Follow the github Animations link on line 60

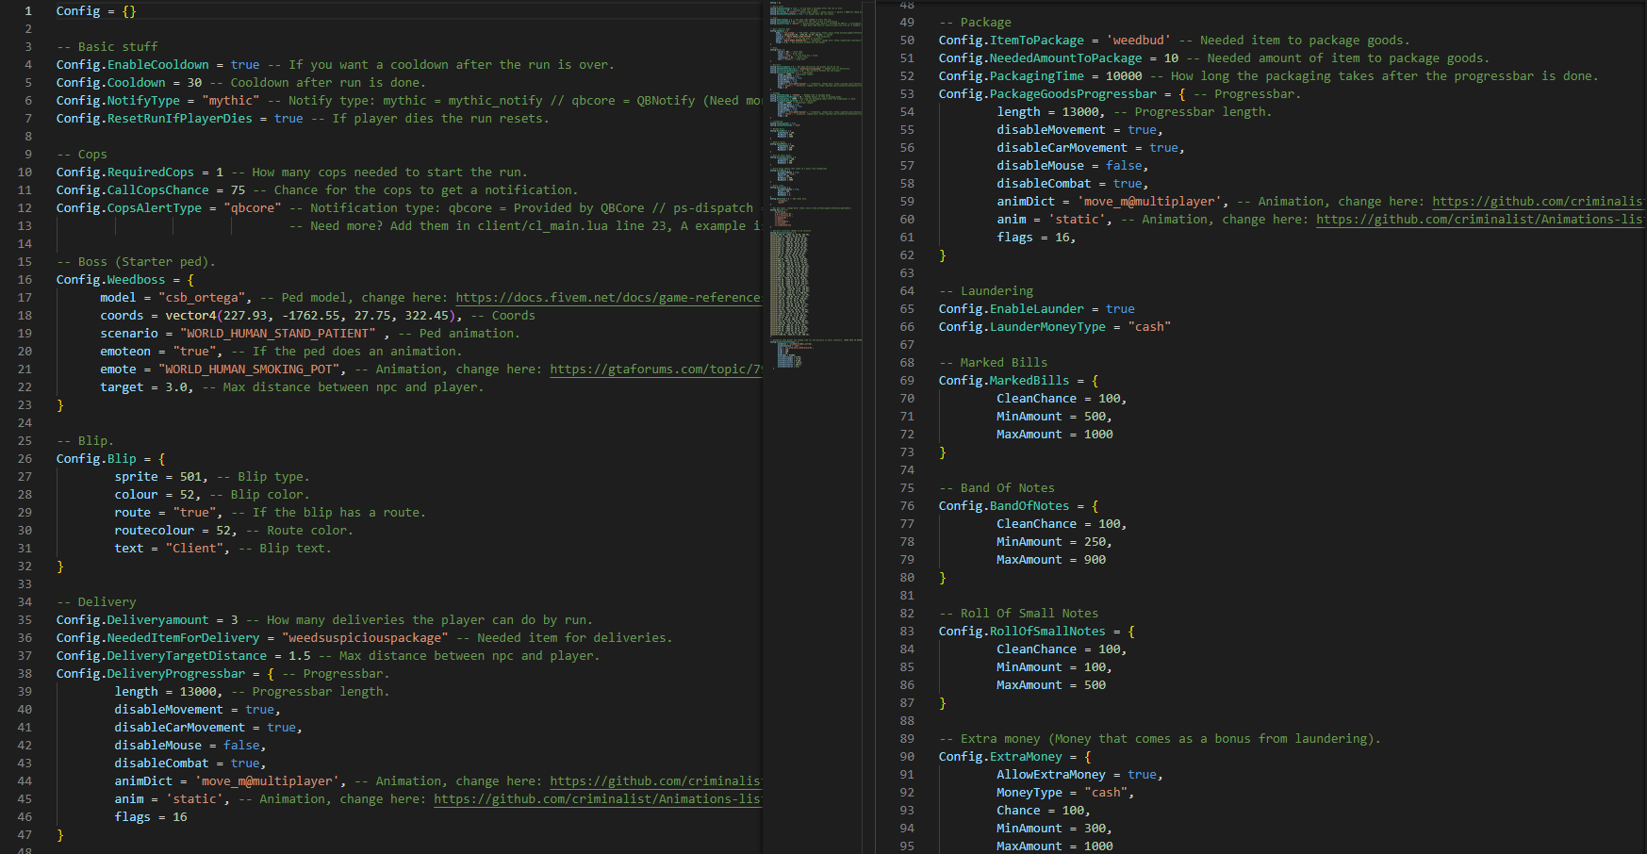pos(1478,220)
